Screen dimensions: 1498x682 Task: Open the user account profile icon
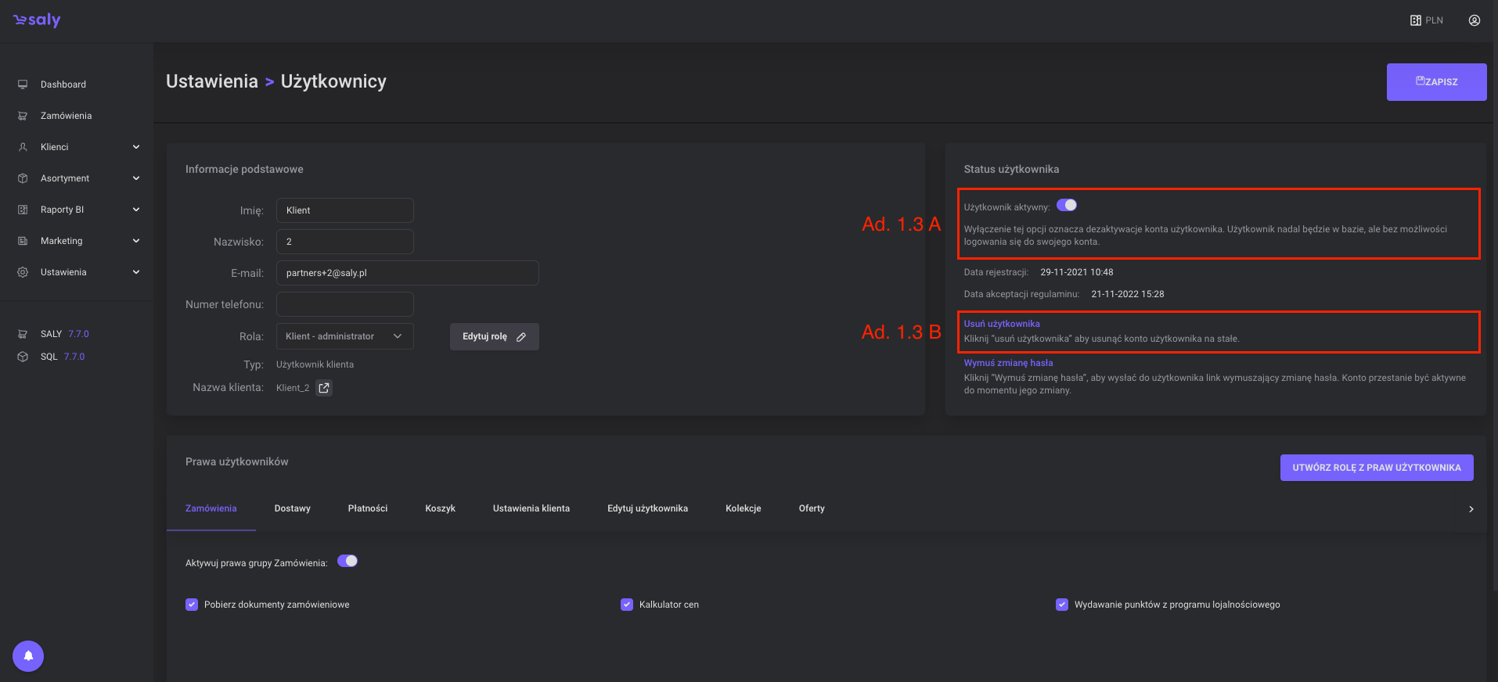[x=1474, y=20]
